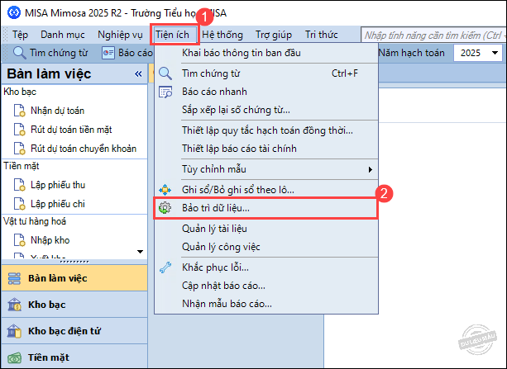This screenshot has width=507, height=369.
Task: Click the gear icon of Bảo trì dữ liệu
Action: click(x=165, y=208)
